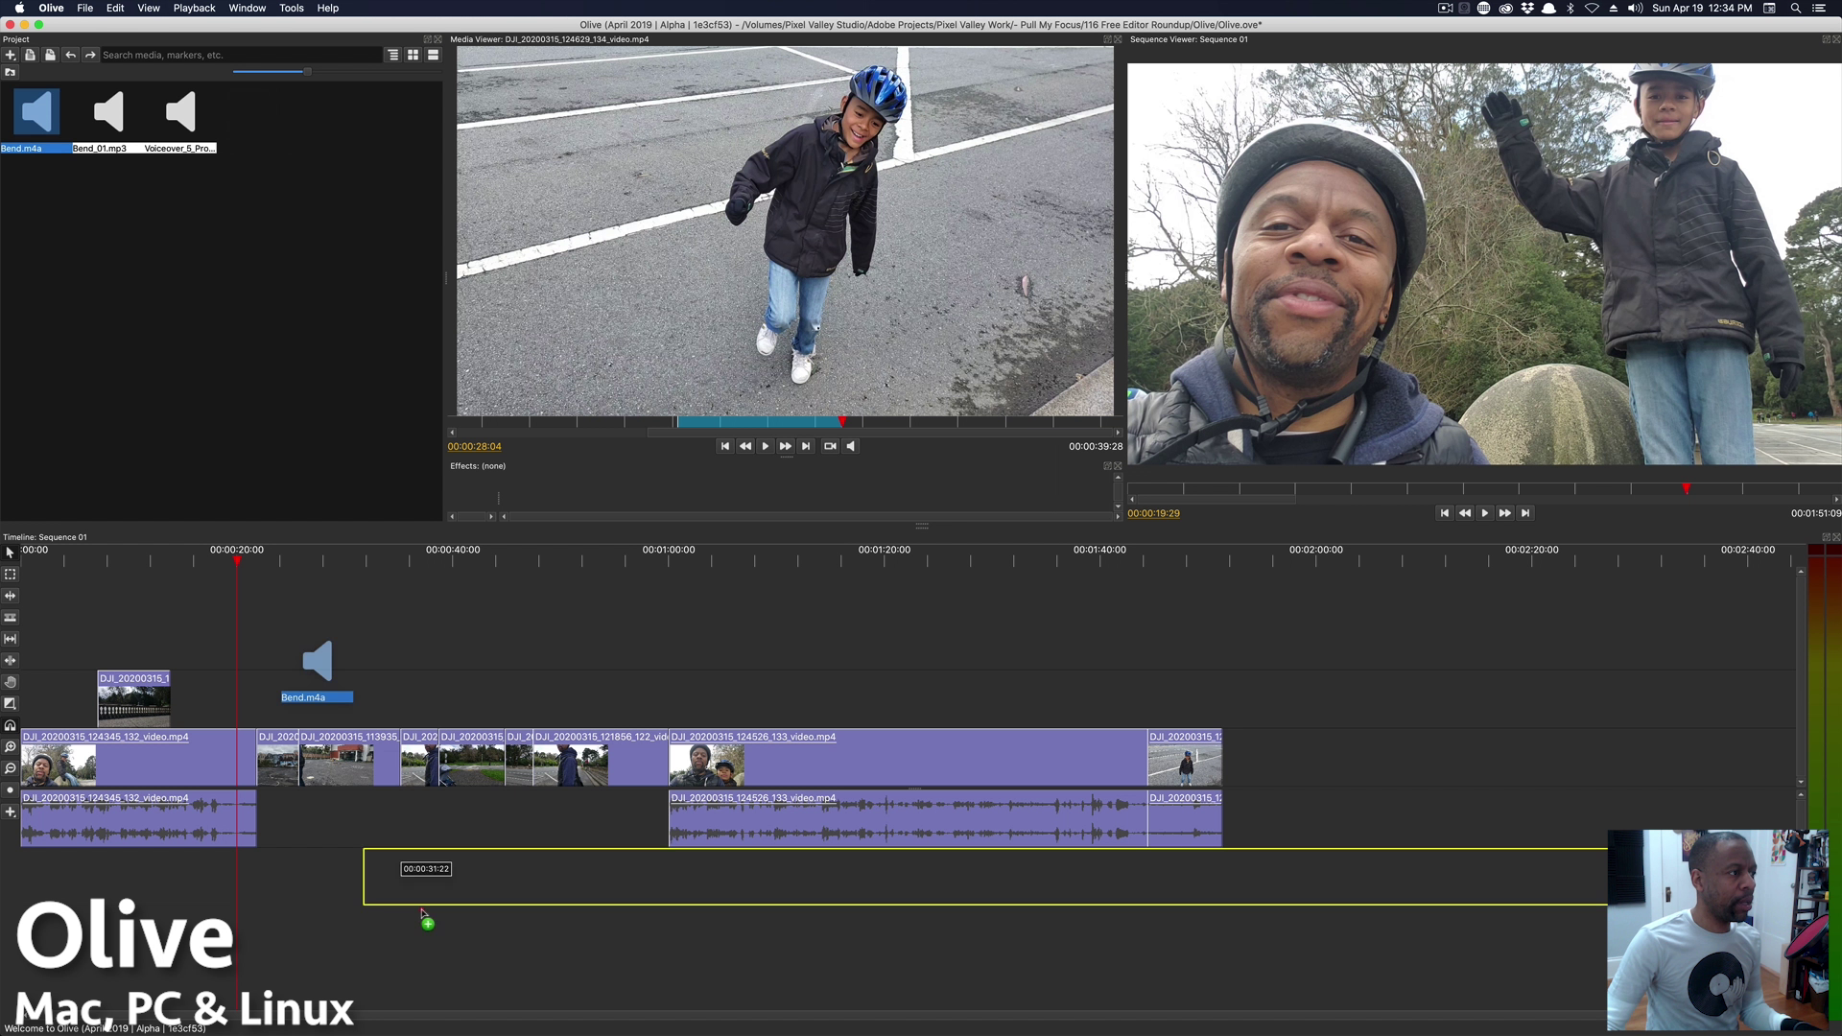Toggle mute in the Media Viewer

[x=850, y=445]
